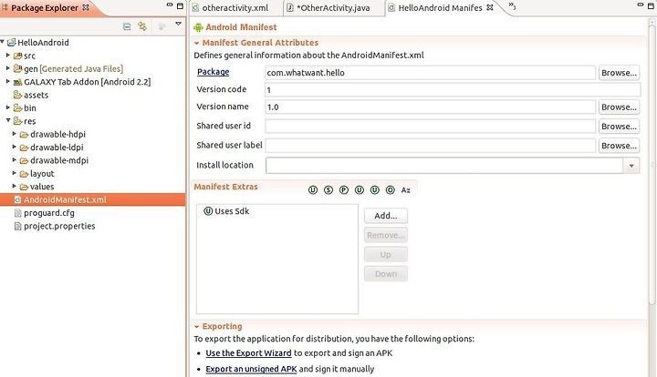Click the Uses Sdk circled U icon in list

(x=208, y=211)
